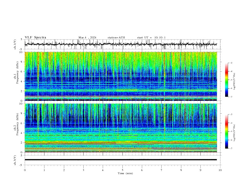Click time axis tick label "5"

tap(122, 170)
